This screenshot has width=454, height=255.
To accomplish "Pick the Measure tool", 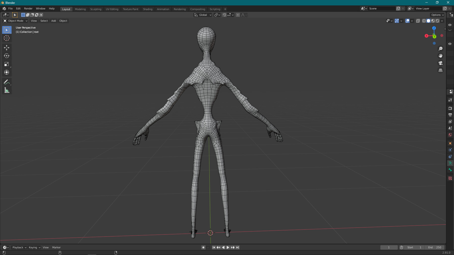I will click(7, 90).
